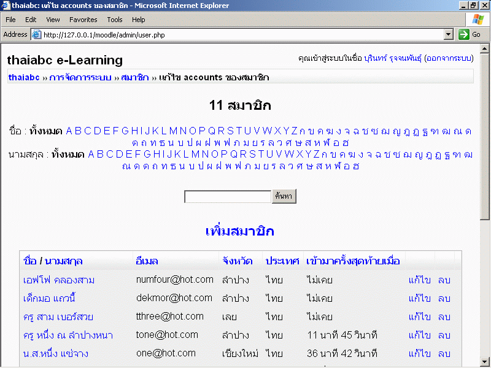
Task: Click แก้ไข for numfour@hot.com user
Action: (419, 280)
